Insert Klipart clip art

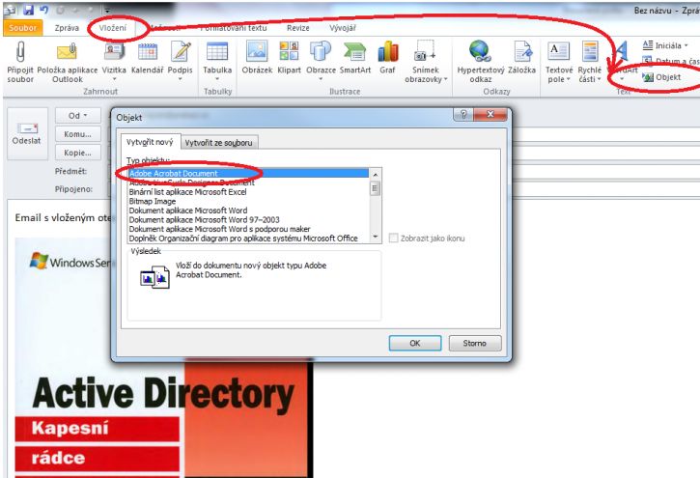click(289, 58)
